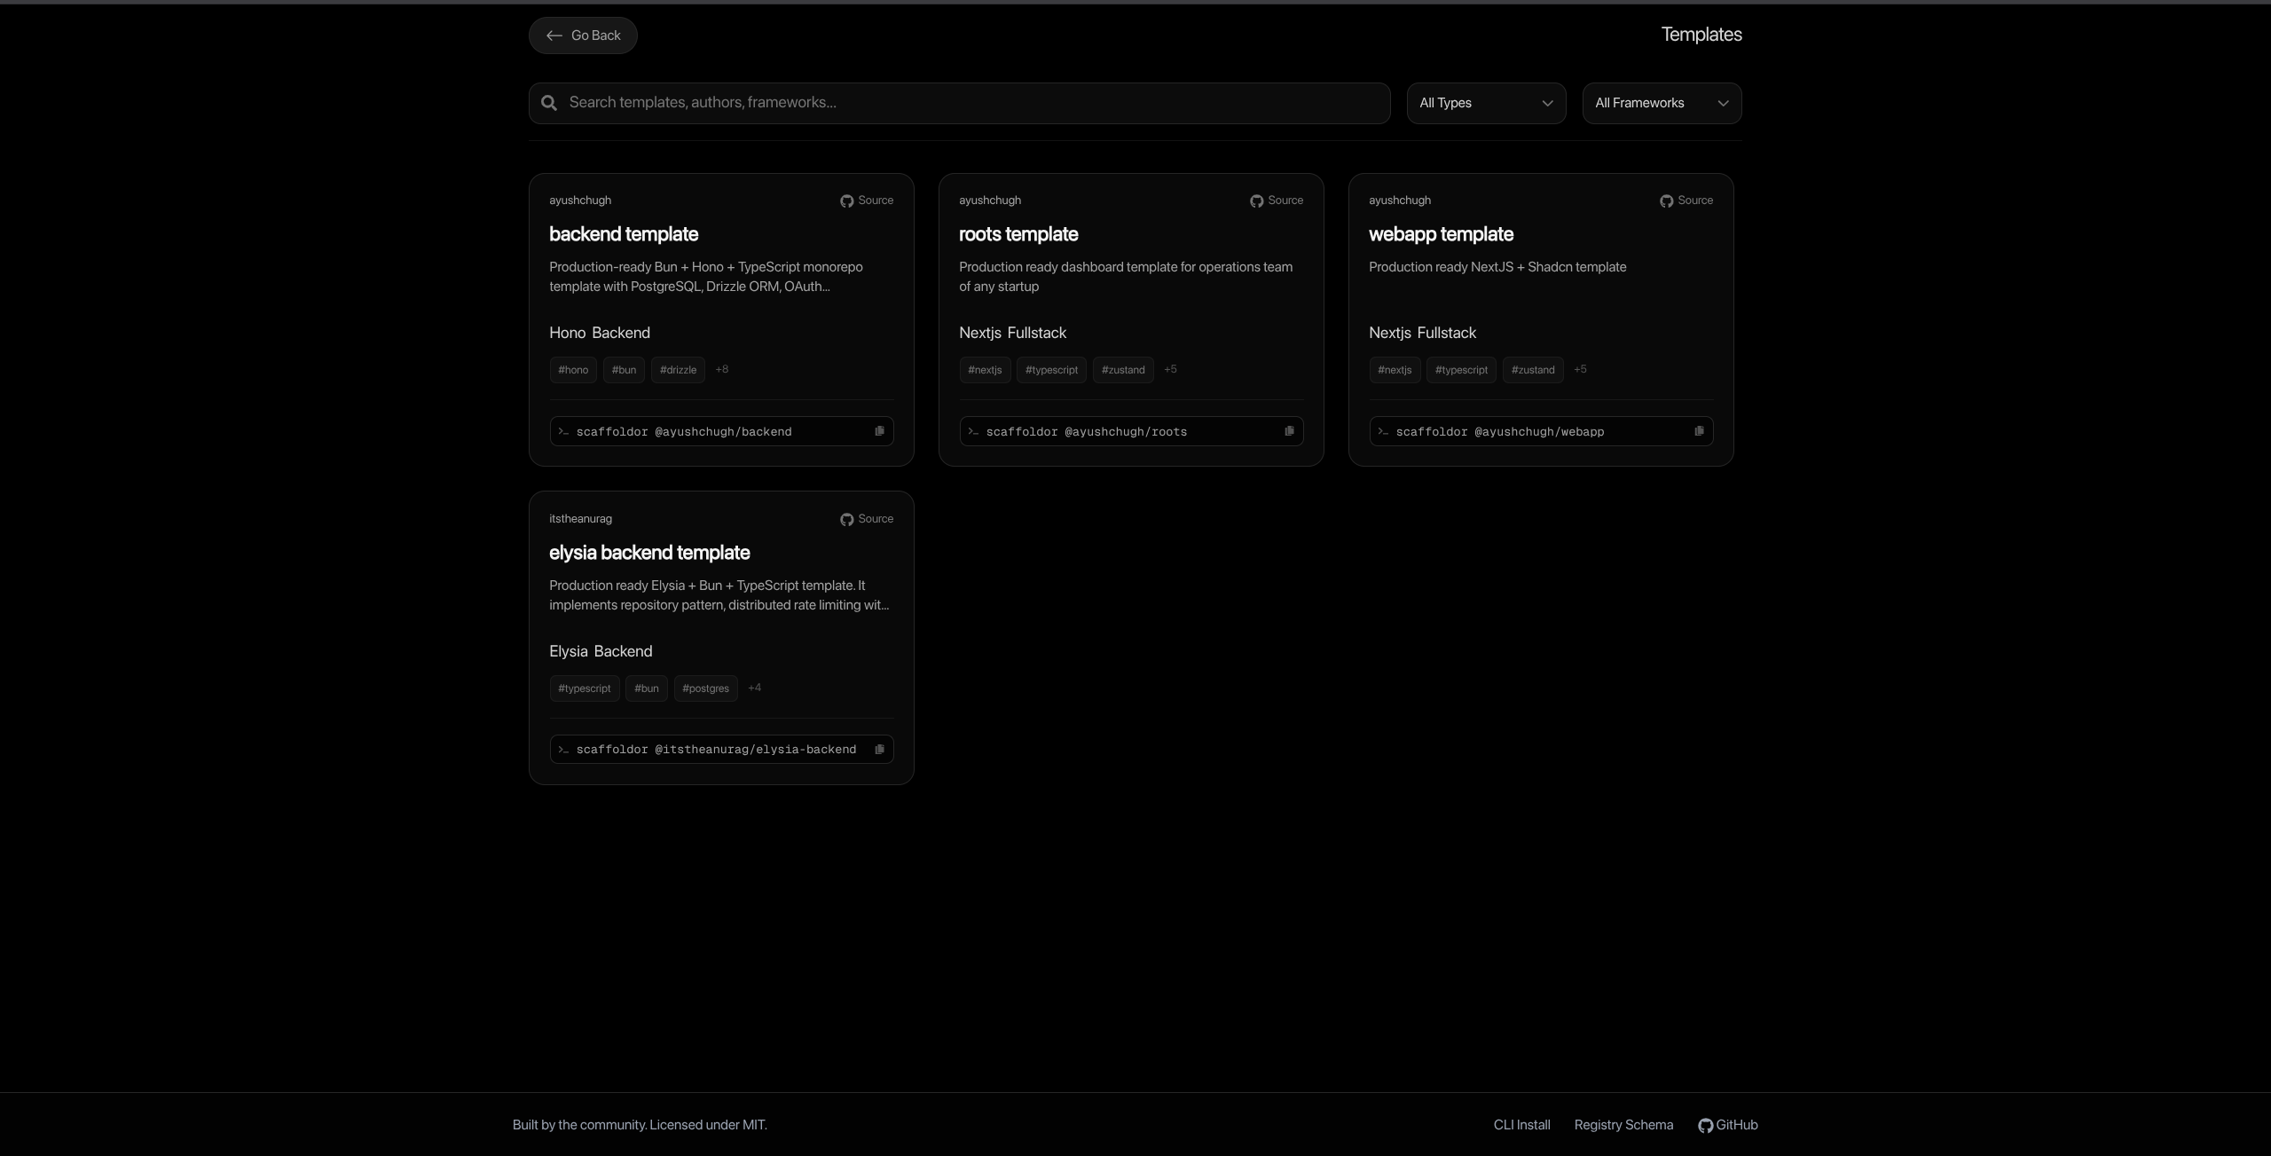
Task: Show the +5 extra tags on roots template
Action: 1170,369
